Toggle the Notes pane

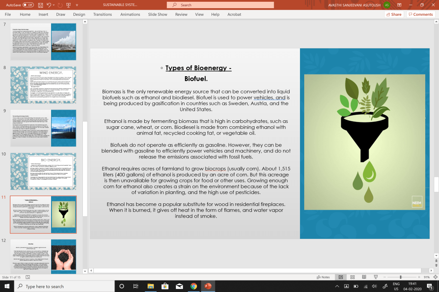[x=323, y=277]
